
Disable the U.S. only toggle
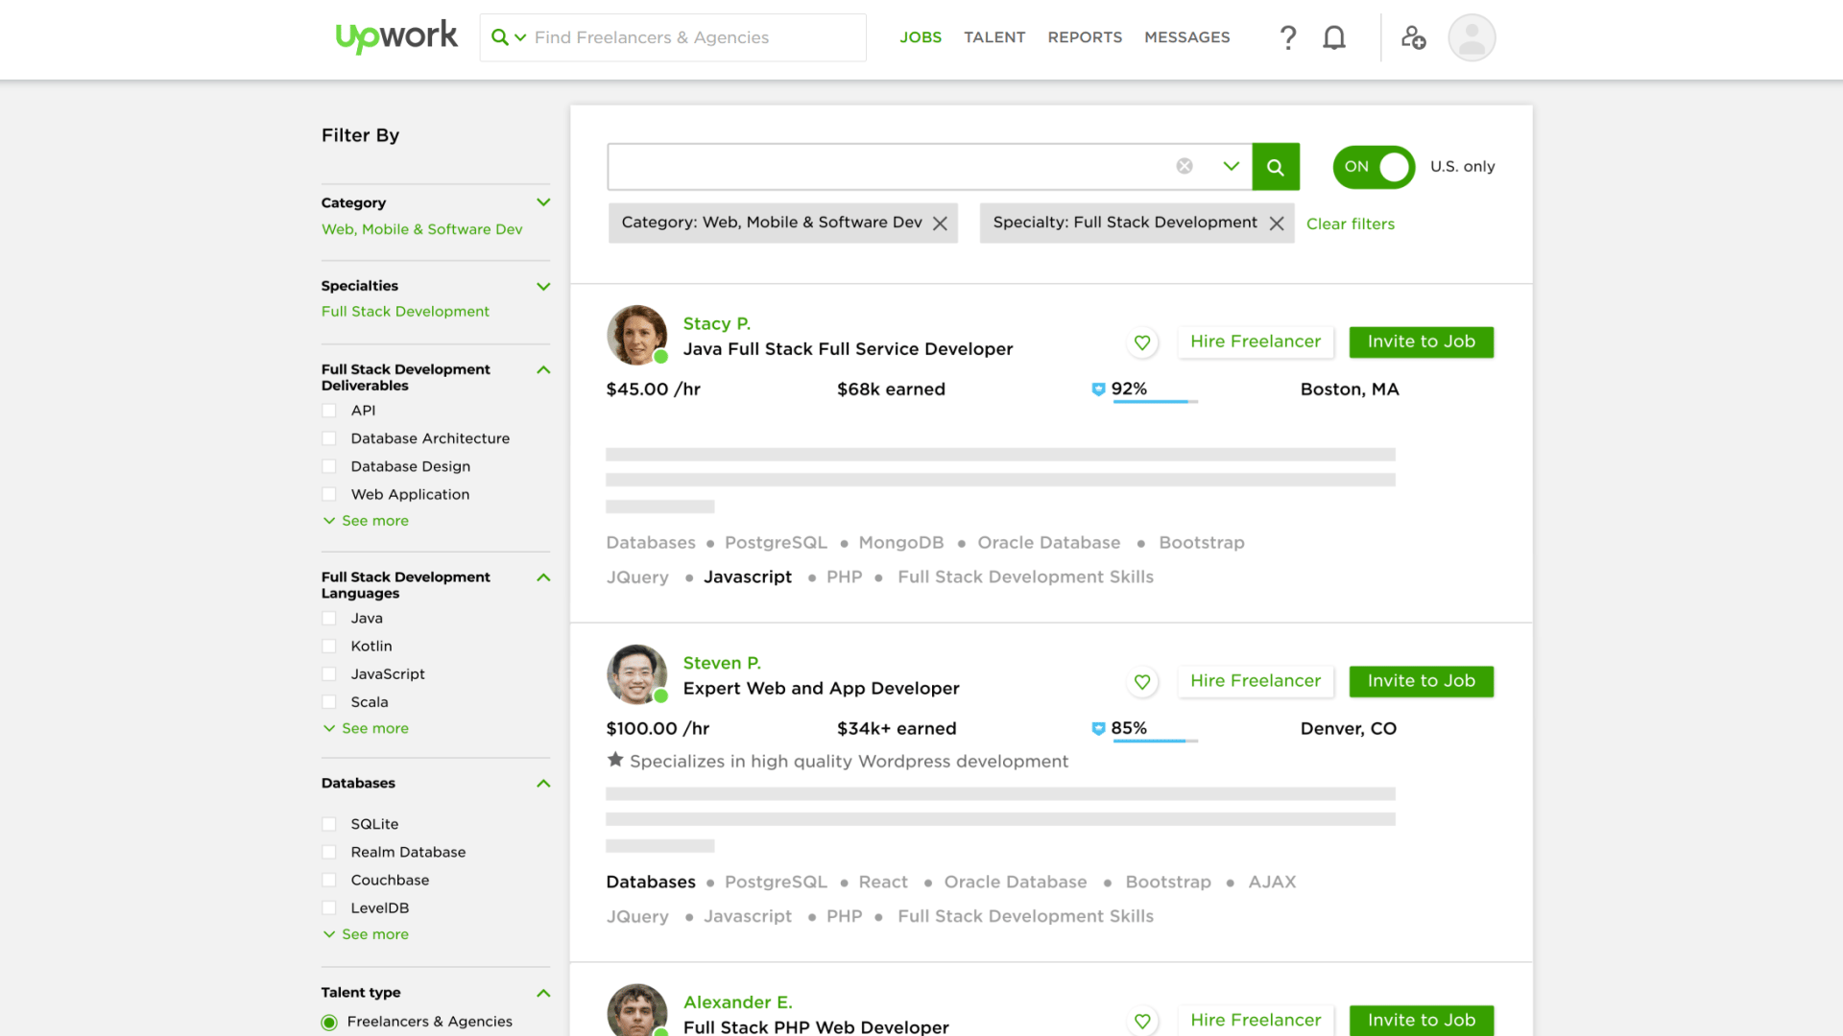1373,166
